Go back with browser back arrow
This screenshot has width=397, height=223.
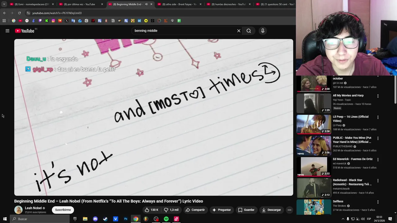pos(4,13)
